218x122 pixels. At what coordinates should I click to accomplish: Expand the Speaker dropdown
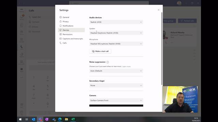pos(116,33)
